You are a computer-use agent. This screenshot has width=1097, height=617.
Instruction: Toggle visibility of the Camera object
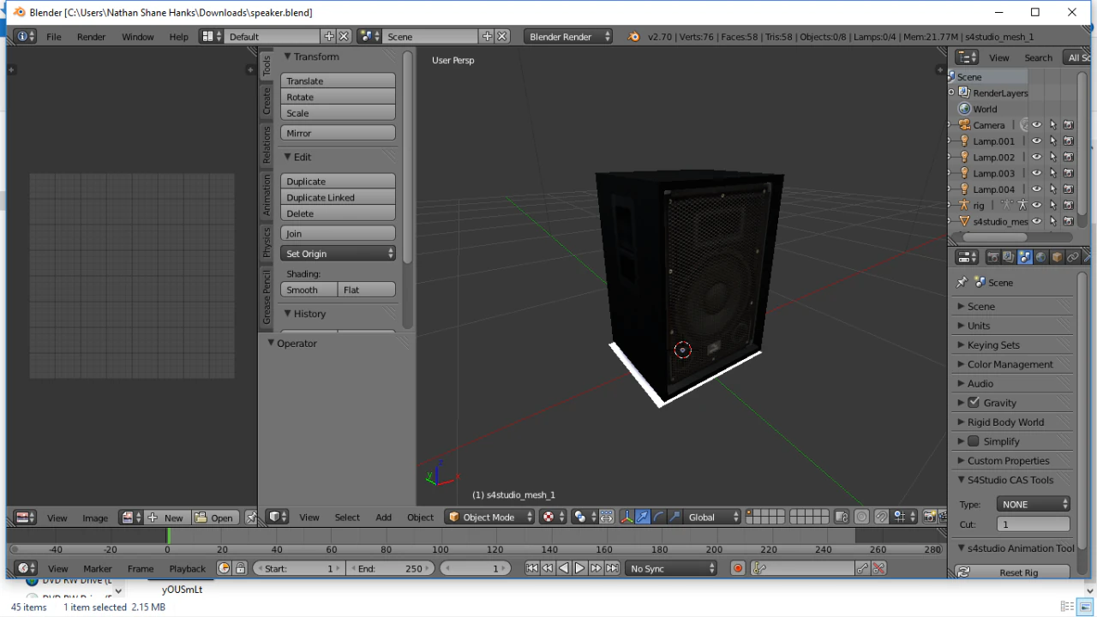[1036, 125]
